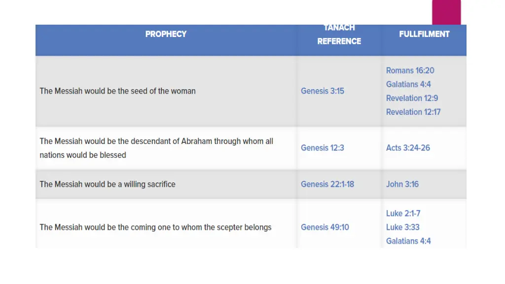This screenshot has height=284, width=505.
Task: Click the PROPHECY column header
Action: point(166,34)
